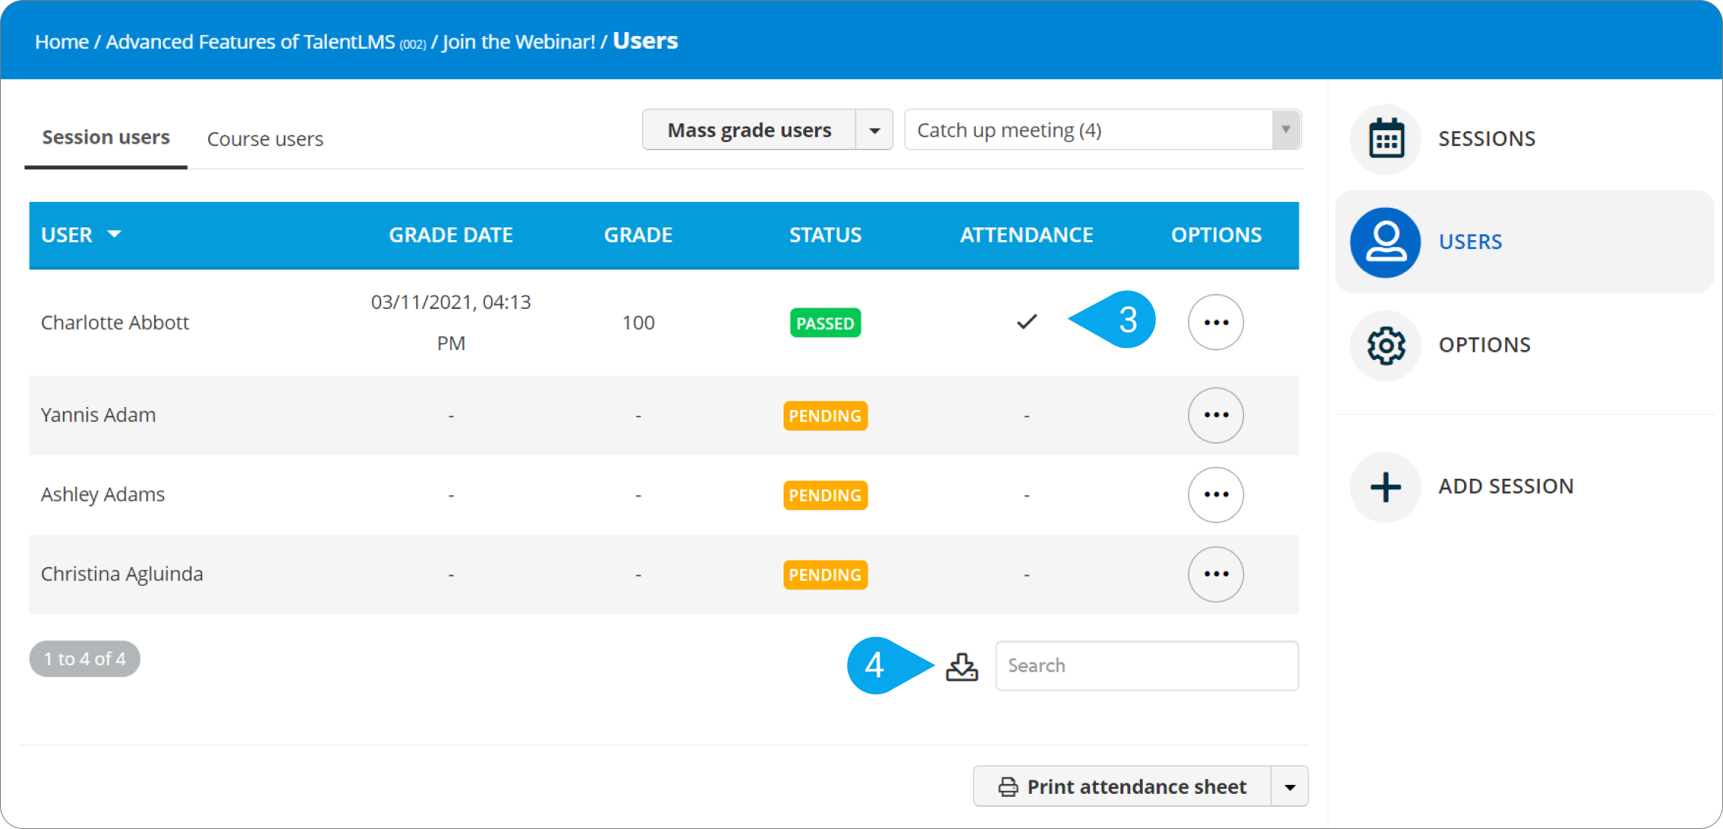This screenshot has width=1723, height=829.
Task: Open Join the Webinar! breadcrumb link
Action: (519, 42)
